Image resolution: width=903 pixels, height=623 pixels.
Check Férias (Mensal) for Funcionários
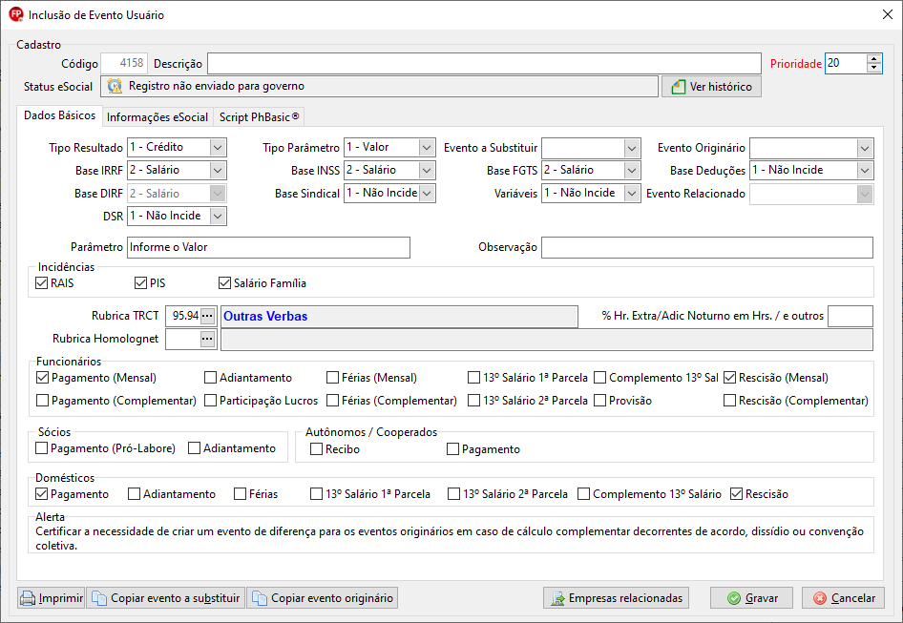332,378
